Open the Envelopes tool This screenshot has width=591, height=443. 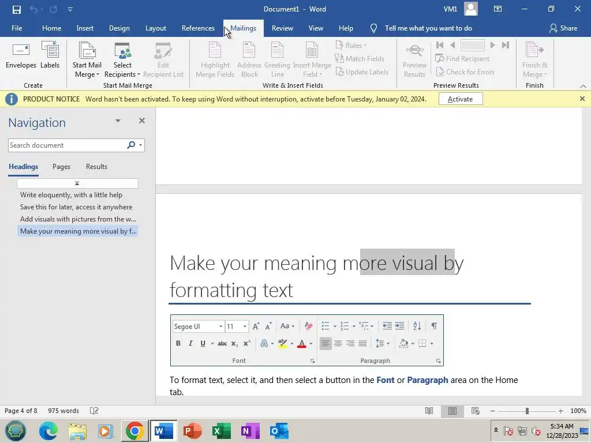(x=21, y=56)
